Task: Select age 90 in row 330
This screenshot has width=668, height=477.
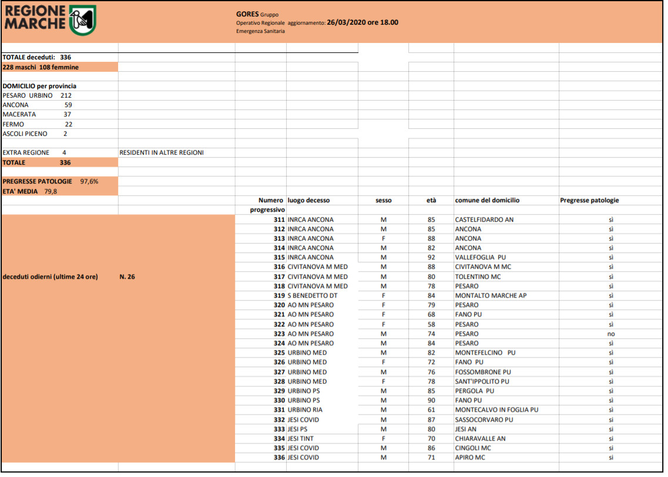Action: click(x=431, y=400)
